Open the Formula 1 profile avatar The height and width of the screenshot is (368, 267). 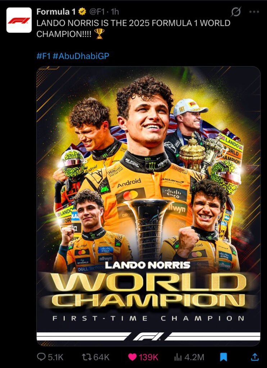pyautogui.click(x=19, y=20)
